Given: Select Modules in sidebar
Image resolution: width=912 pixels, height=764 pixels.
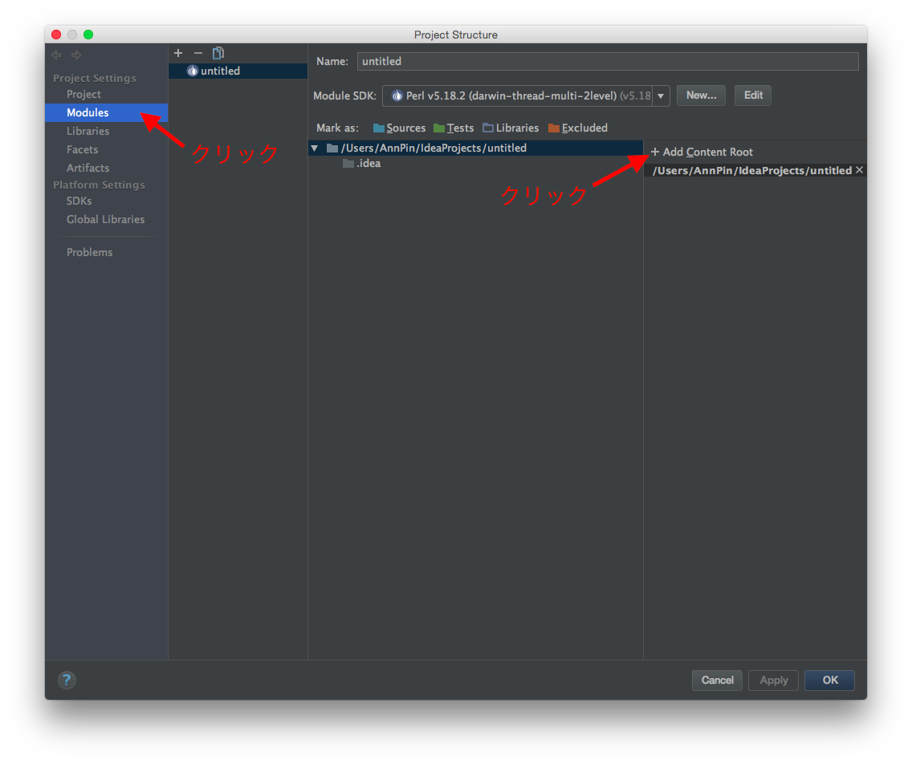Looking at the screenshot, I should 107,113.
